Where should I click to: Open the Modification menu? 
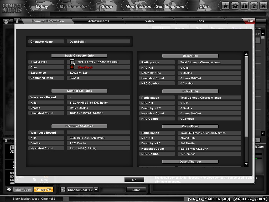138,7
